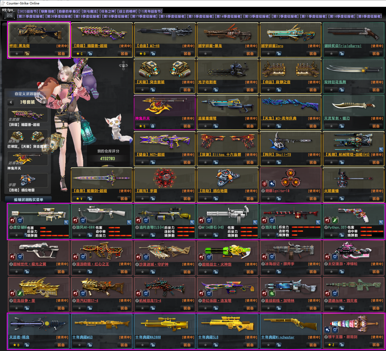Open wrench icon on Python.357 card
The image size is (386, 351).
381,222
